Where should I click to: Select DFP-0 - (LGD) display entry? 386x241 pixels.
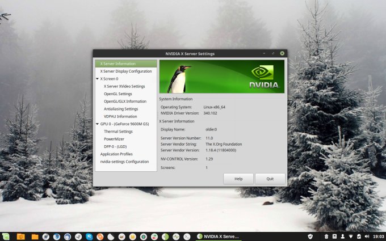coord(115,146)
